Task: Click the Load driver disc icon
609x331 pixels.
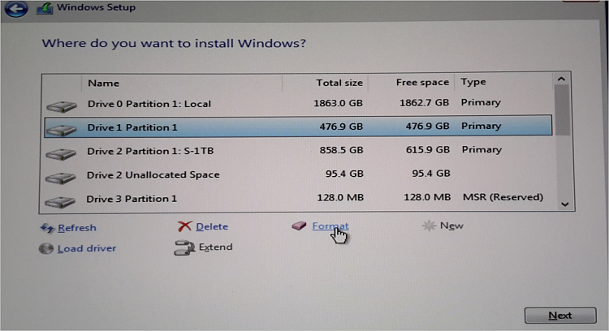Action: [45, 248]
